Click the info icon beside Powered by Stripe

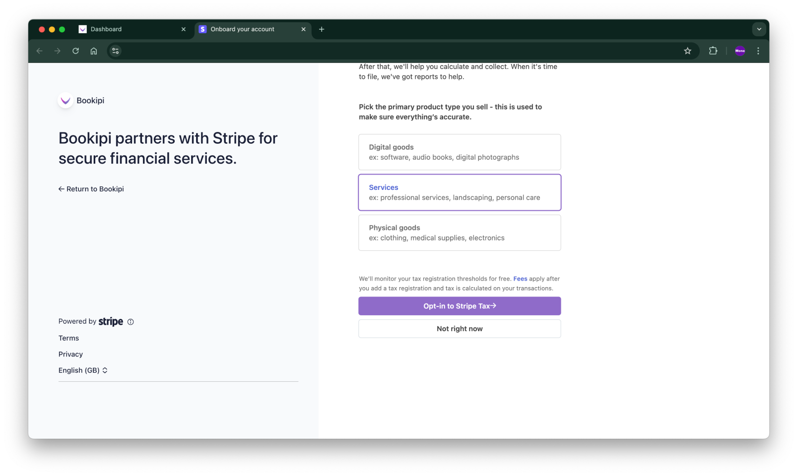tap(131, 322)
